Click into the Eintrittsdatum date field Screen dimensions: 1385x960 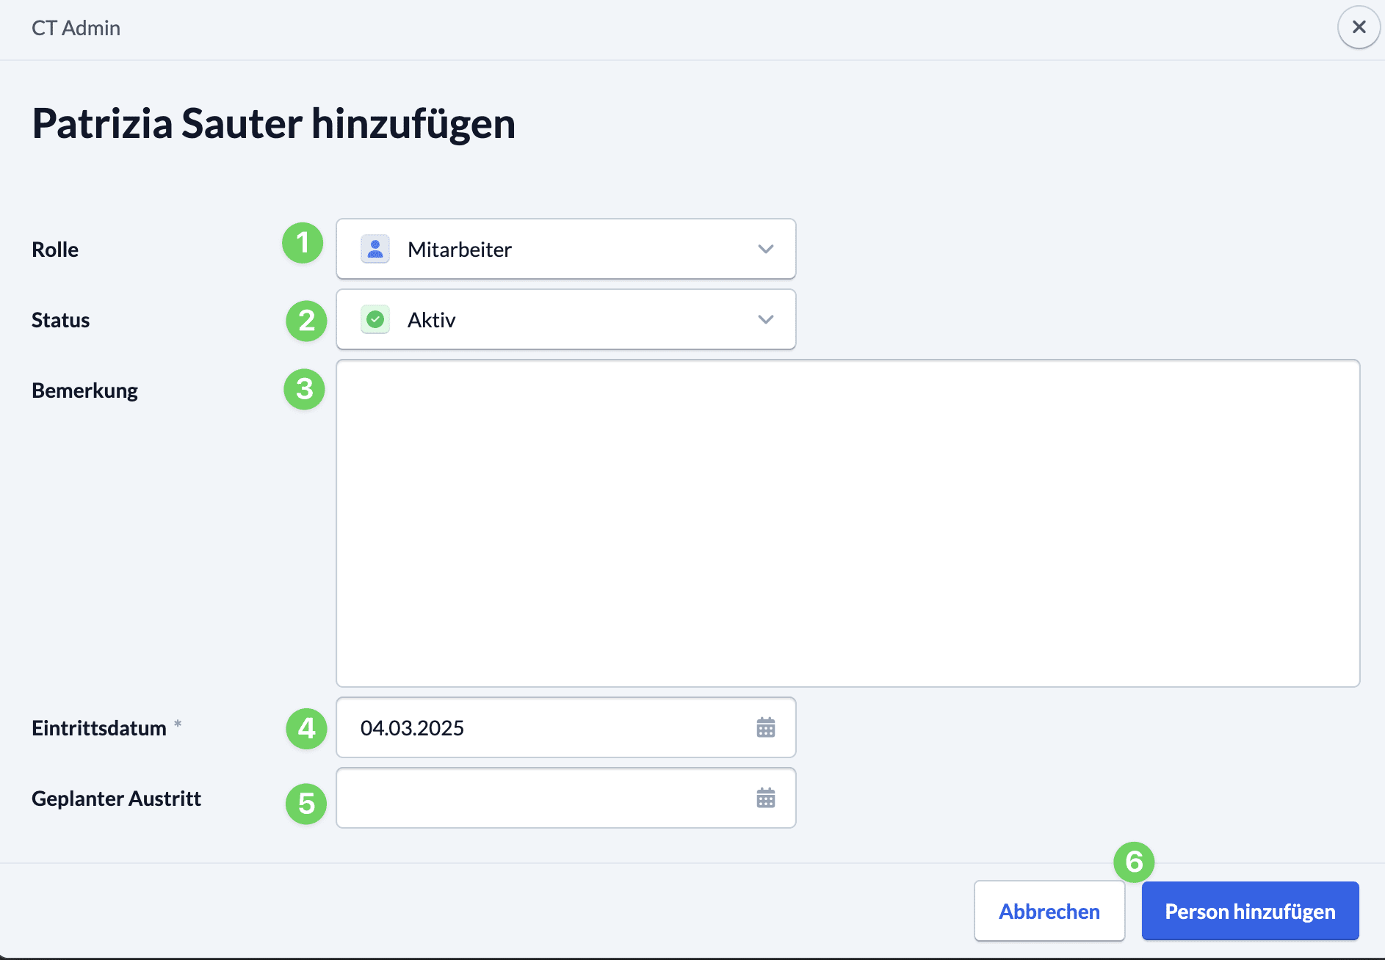[x=543, y=727]
